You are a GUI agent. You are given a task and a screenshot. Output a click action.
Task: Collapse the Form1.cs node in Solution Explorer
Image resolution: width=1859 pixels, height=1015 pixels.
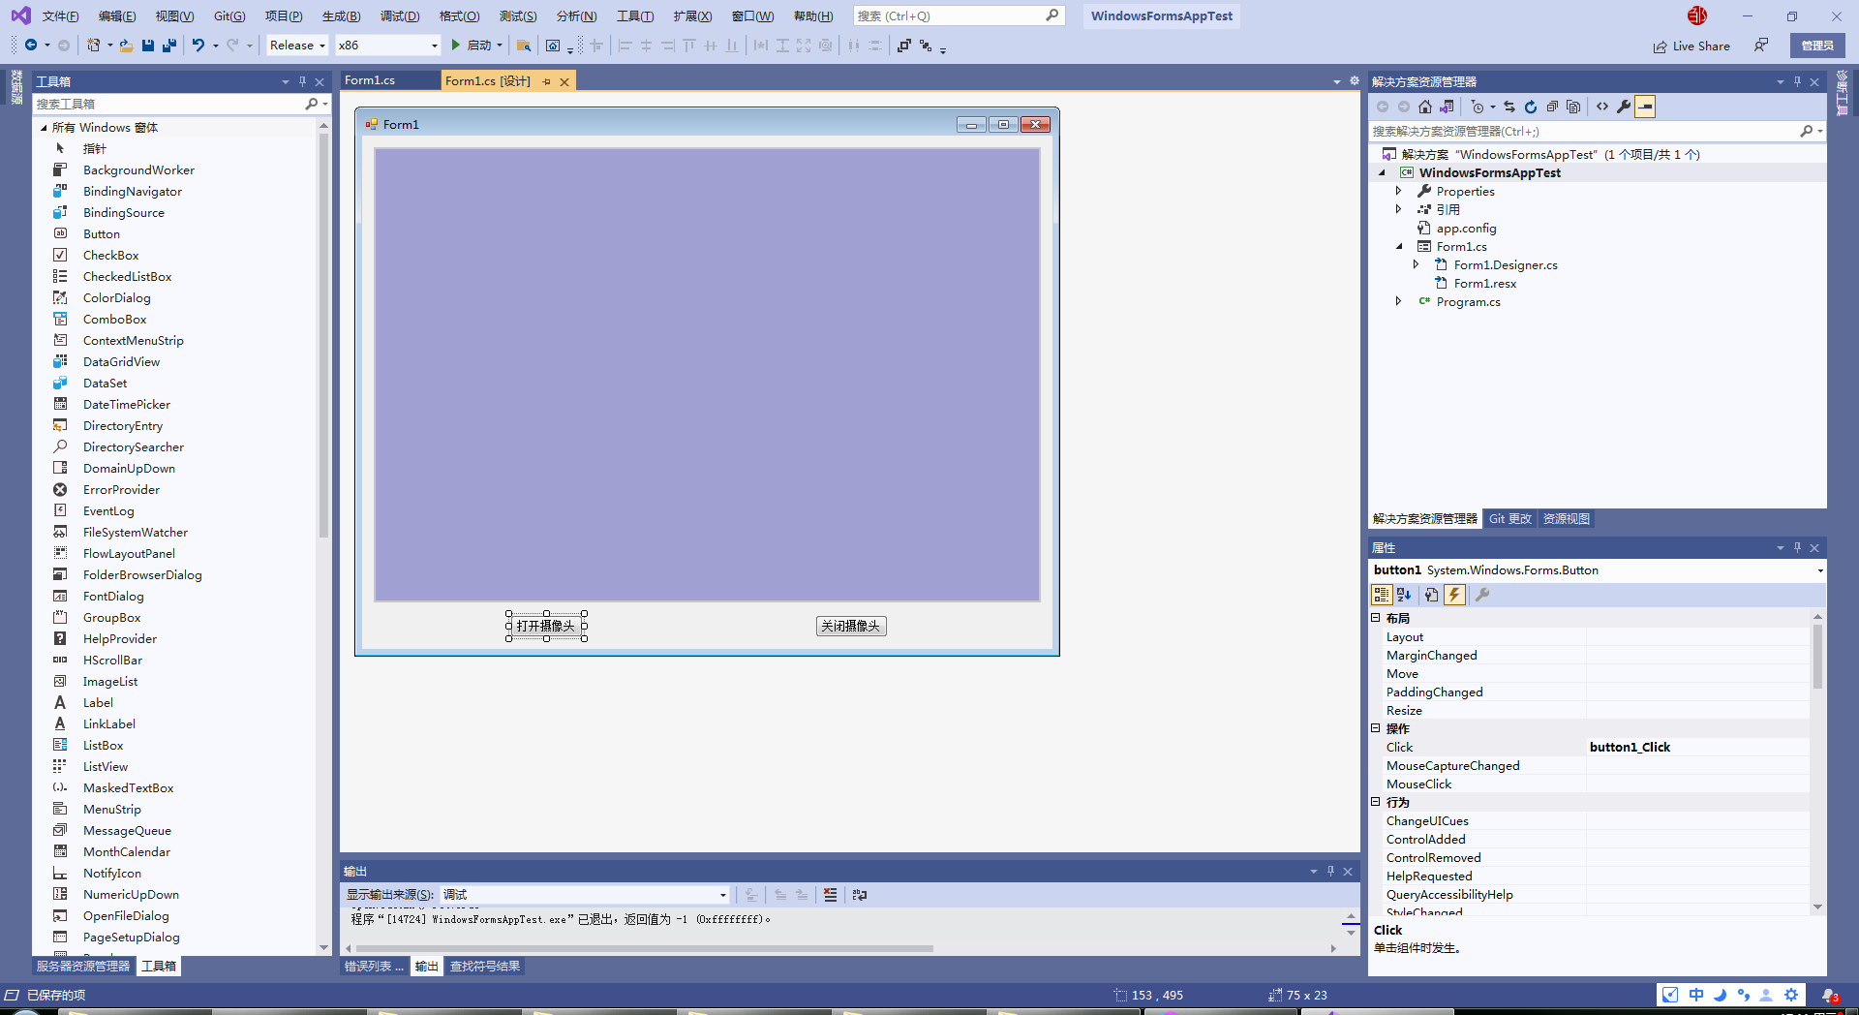[1398, 246]
